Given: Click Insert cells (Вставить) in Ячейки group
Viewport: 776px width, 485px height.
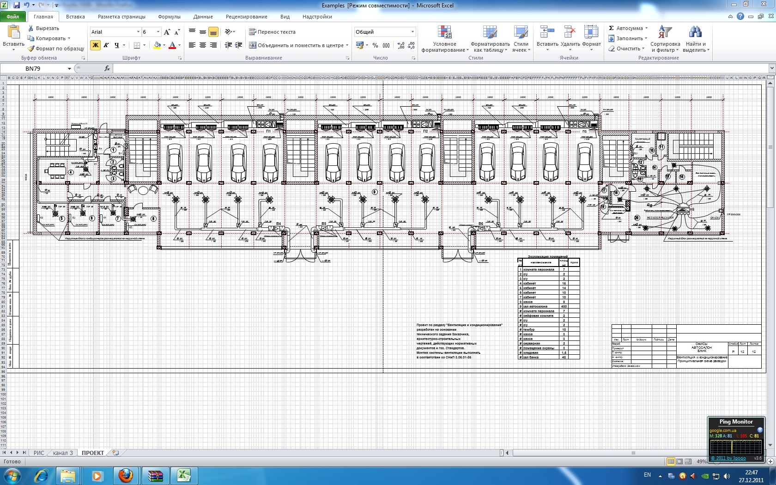Looking at the screenshot, I should (547, 38).
